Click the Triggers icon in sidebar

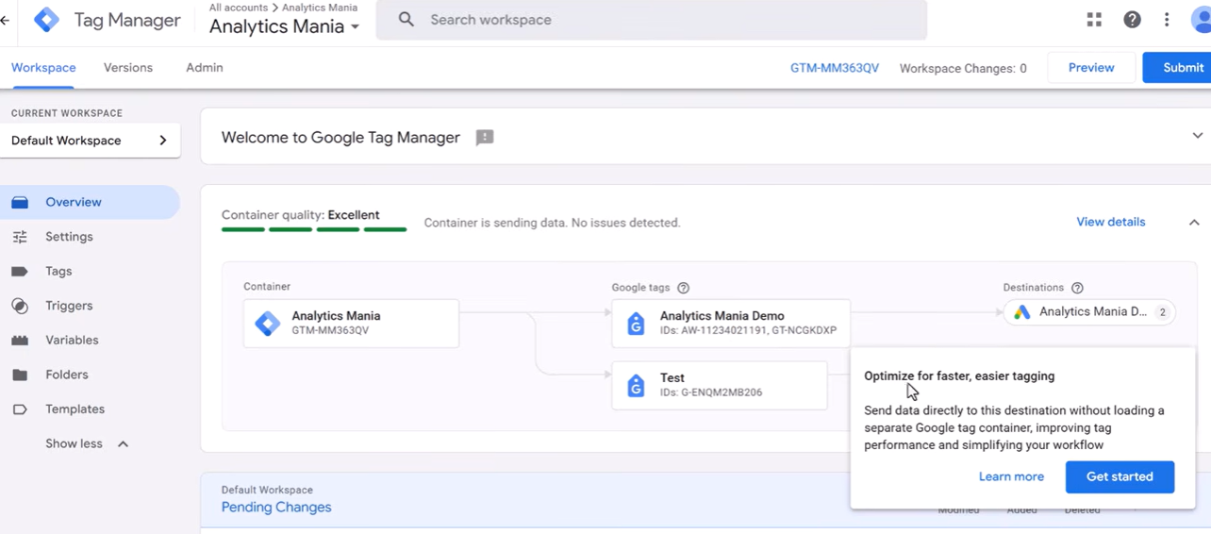20,306
